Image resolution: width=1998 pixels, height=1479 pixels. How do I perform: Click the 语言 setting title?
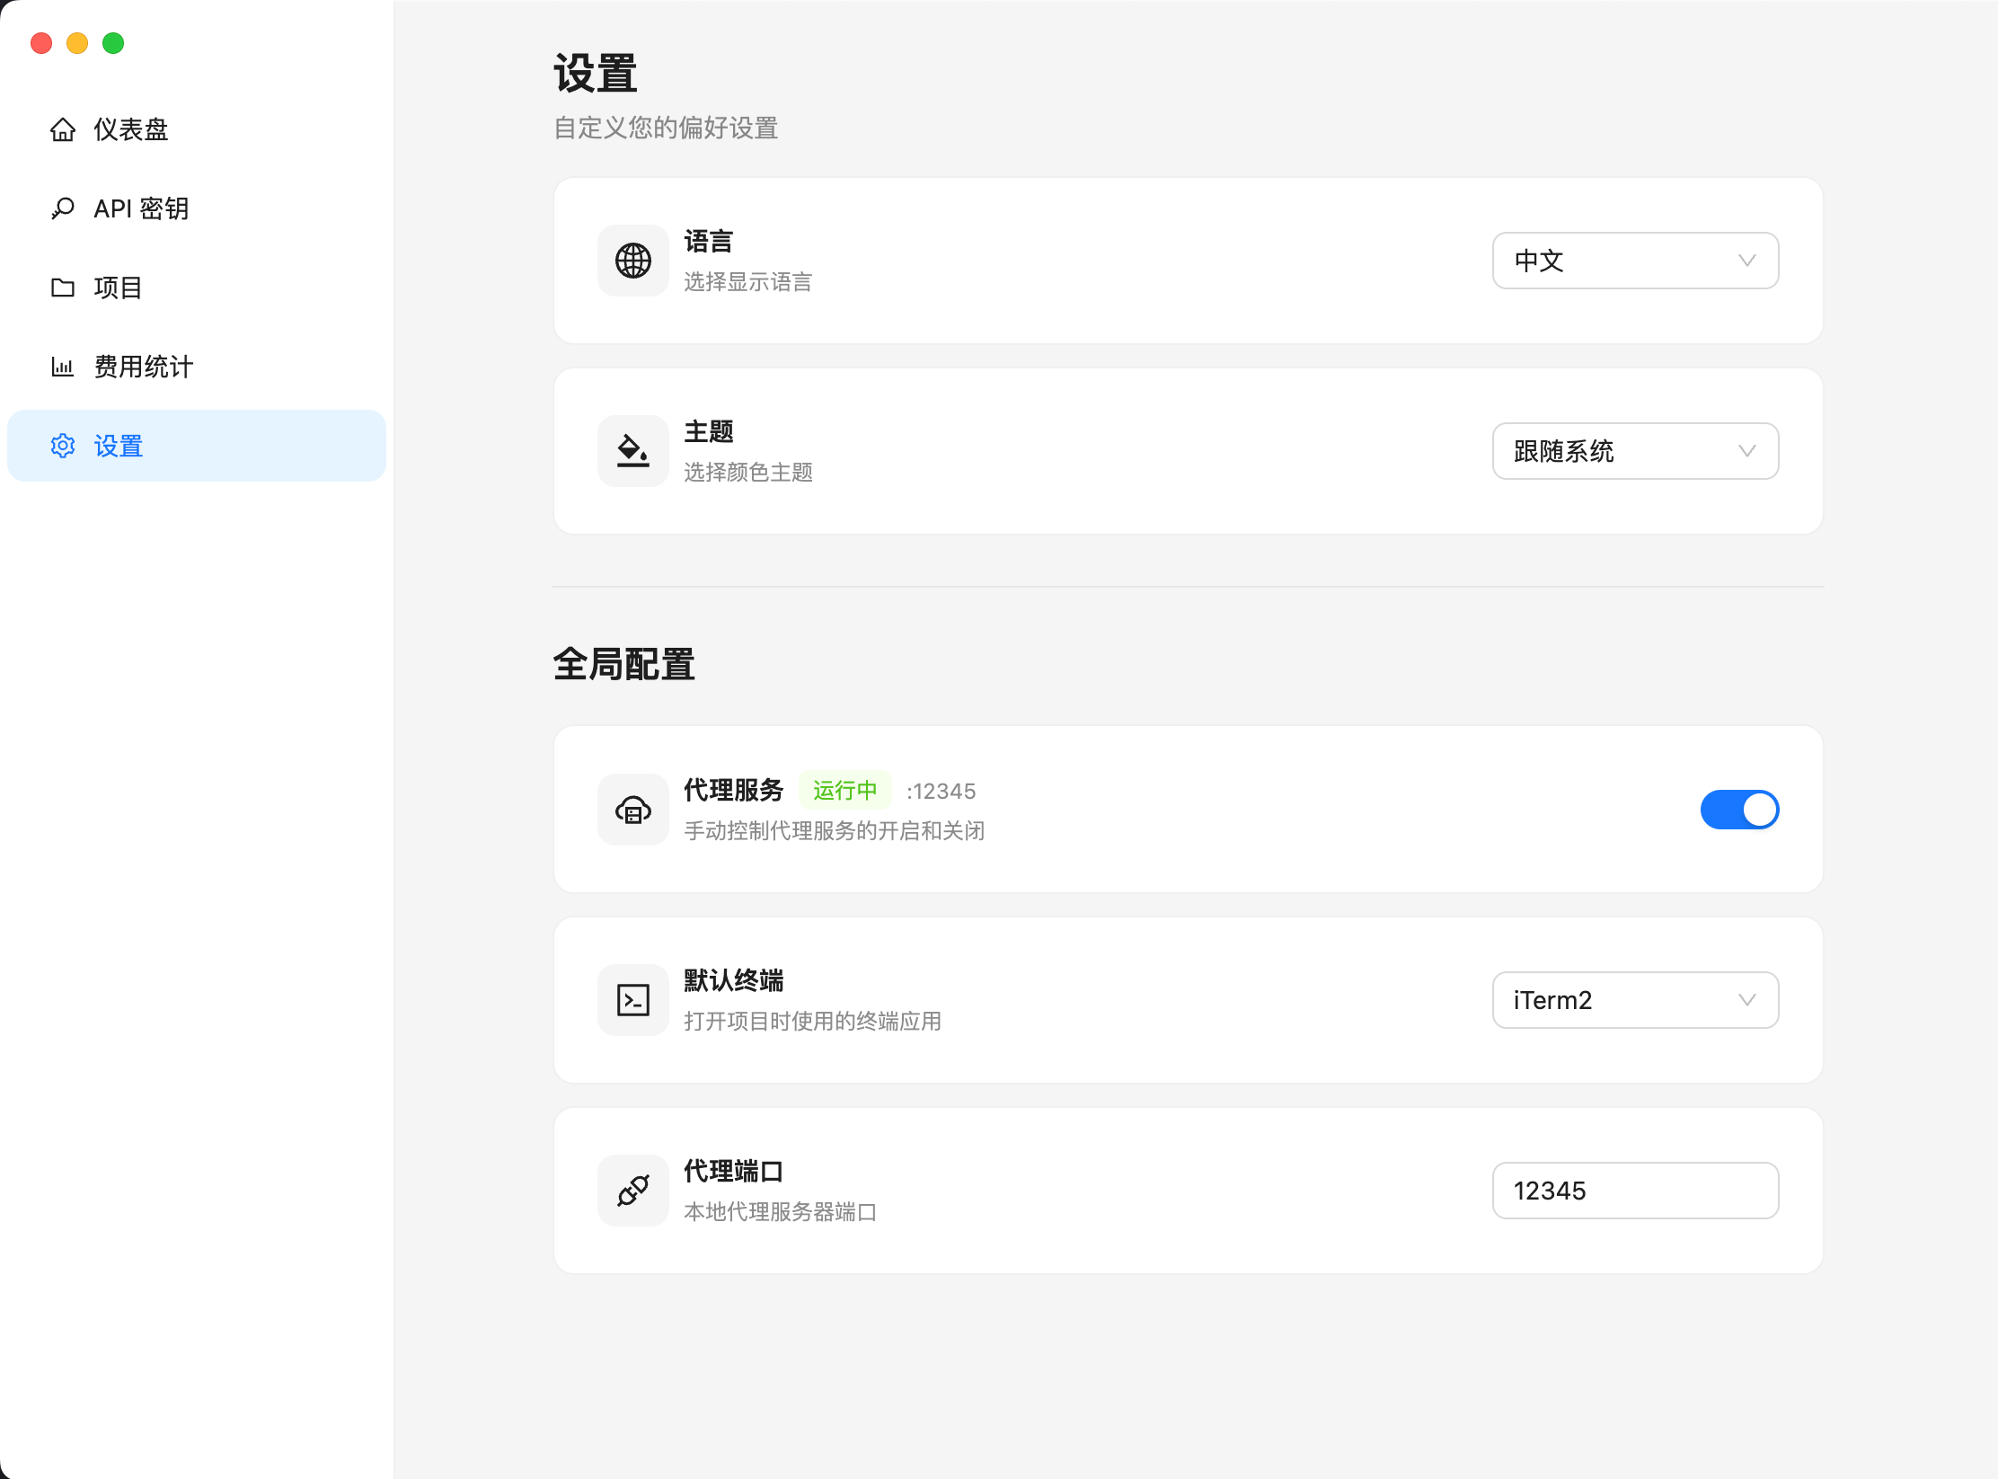click(x=709, y=242)
